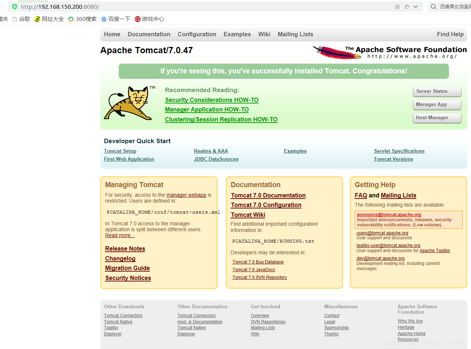Click the Apache Software Foundation feather logo
471x349 pixels.
390,52
